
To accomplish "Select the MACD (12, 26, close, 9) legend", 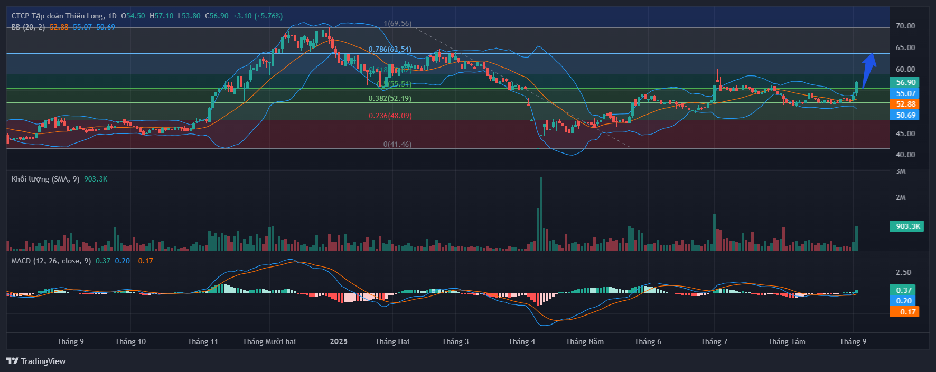I will (x=51, y=261).
